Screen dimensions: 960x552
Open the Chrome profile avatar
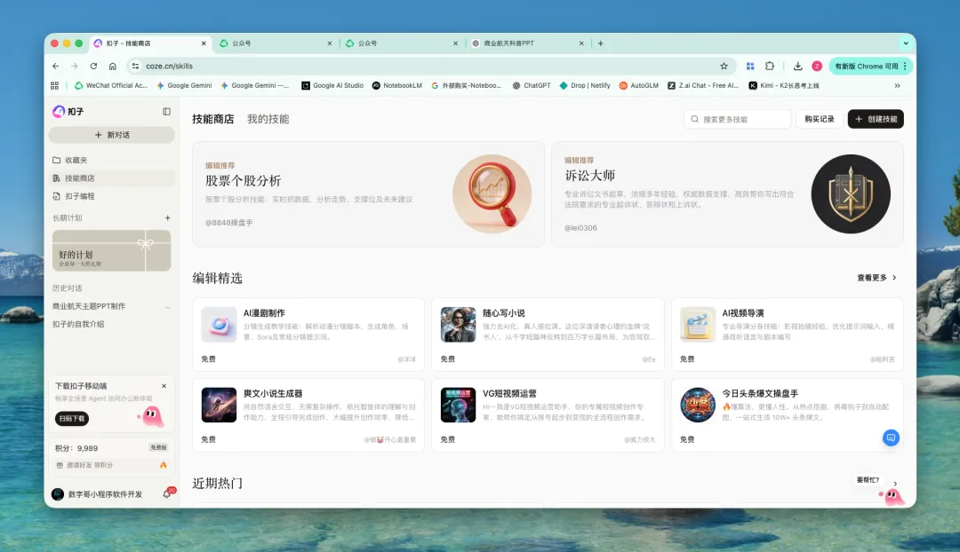tap(817, 66)
